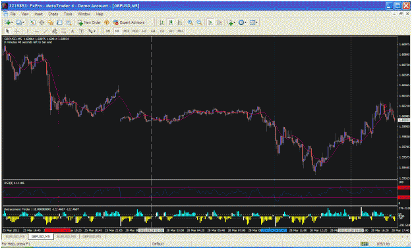The width and height of the screenshot is (412, 248).
Task: Select the Cursor pointer tool
Action: click(7, 31)
